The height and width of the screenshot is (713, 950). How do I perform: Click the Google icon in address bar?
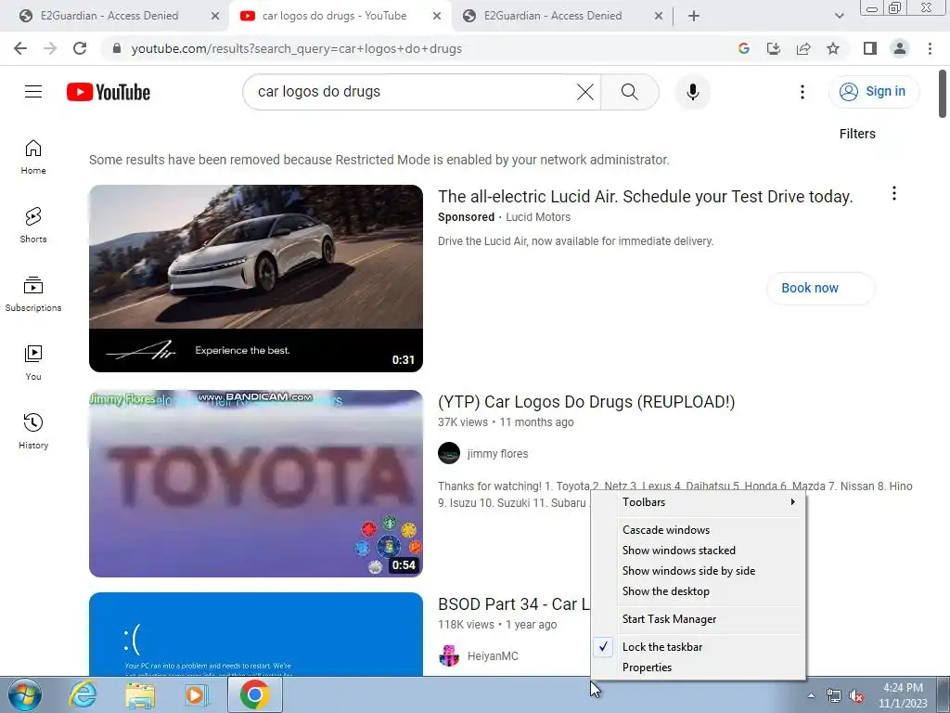click(744, 48)
